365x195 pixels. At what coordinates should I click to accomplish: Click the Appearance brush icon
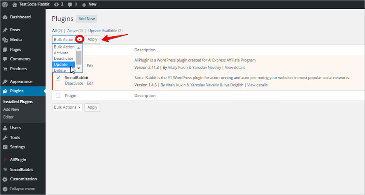click(x=5, y=82)
